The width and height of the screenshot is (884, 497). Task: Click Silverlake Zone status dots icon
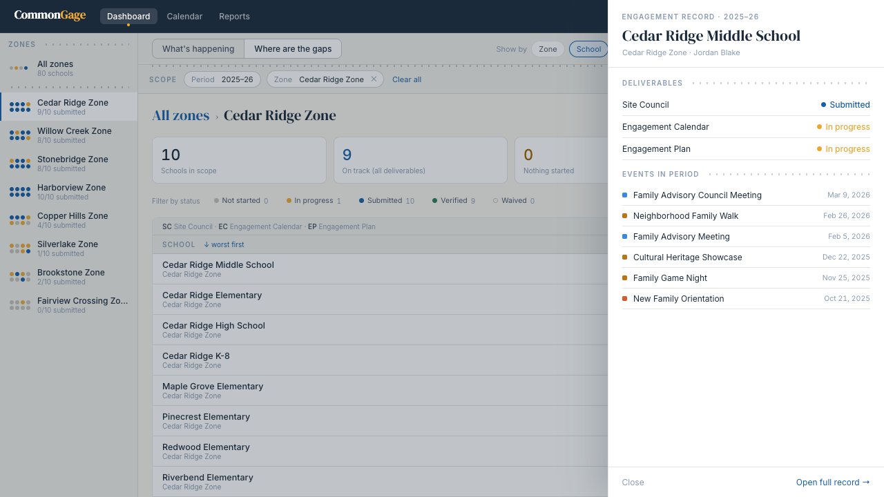[20, 248]
